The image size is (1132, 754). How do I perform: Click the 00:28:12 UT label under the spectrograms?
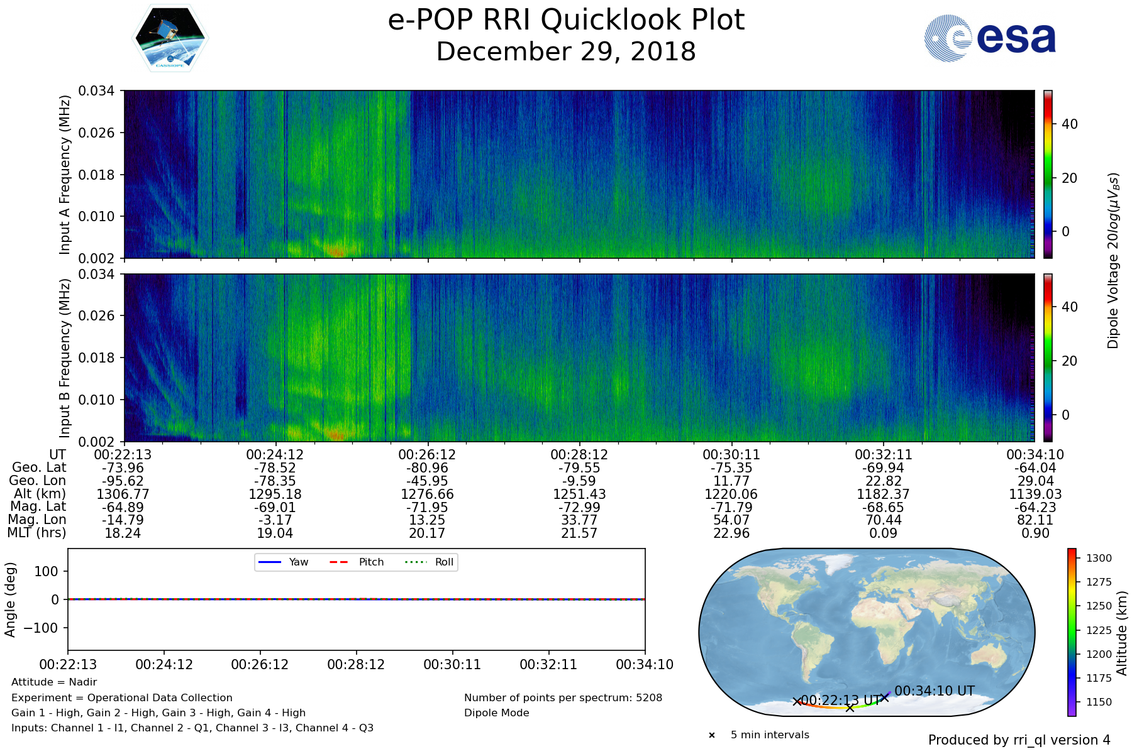point(579,454)
